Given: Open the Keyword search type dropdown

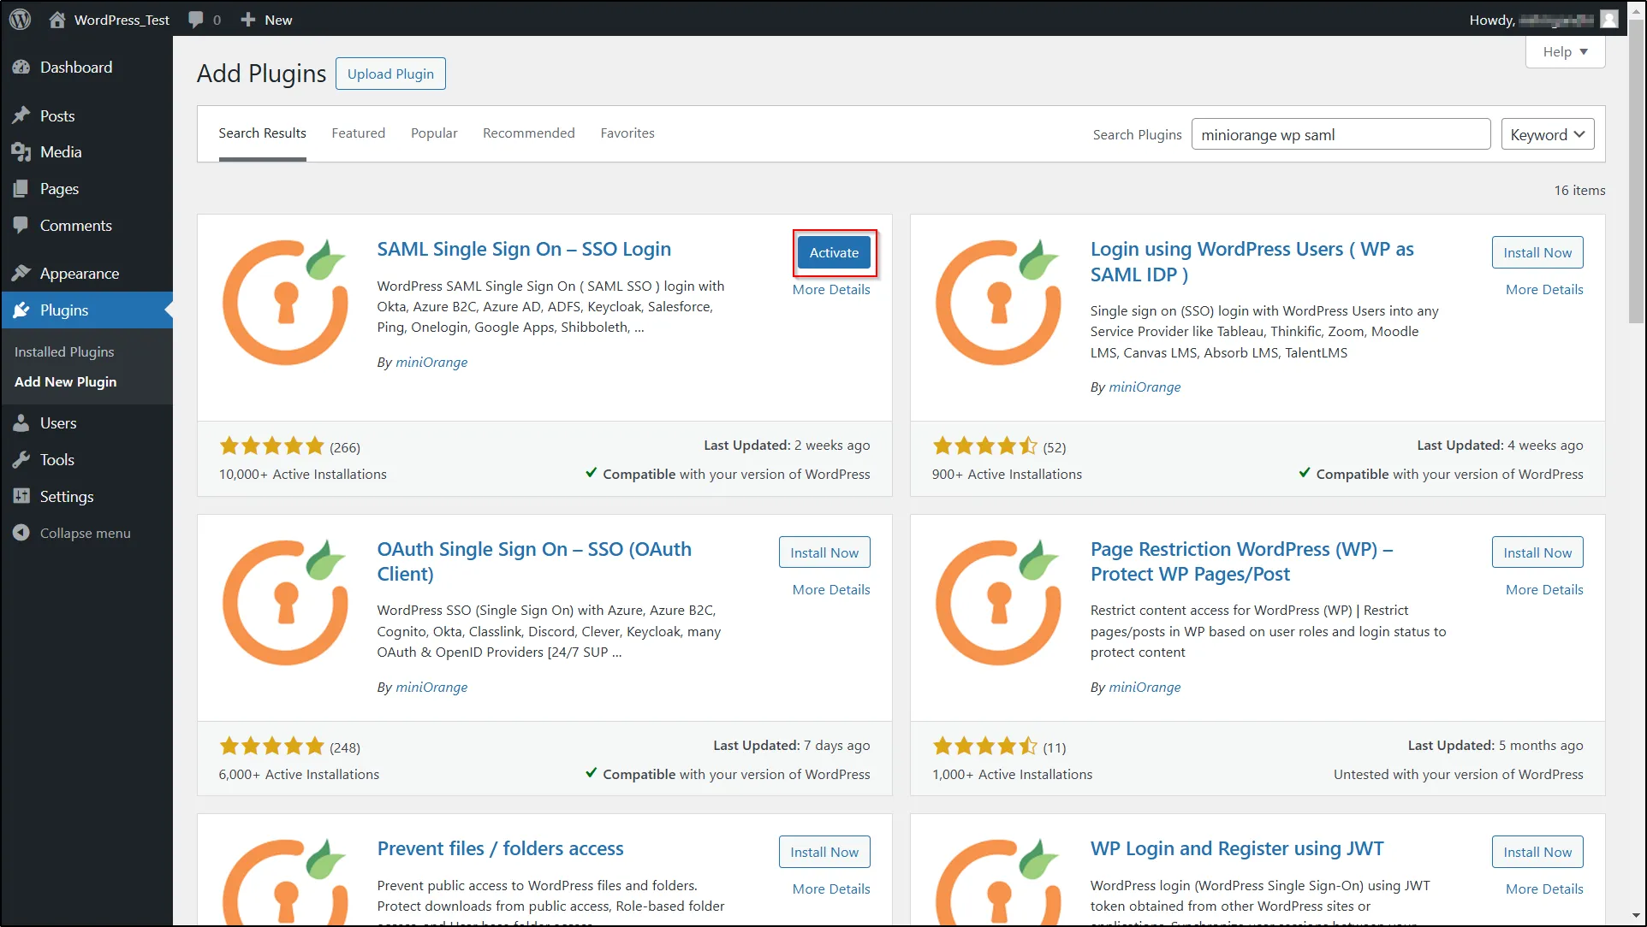Looking at the screenshot, I should tap(1548, 134).
